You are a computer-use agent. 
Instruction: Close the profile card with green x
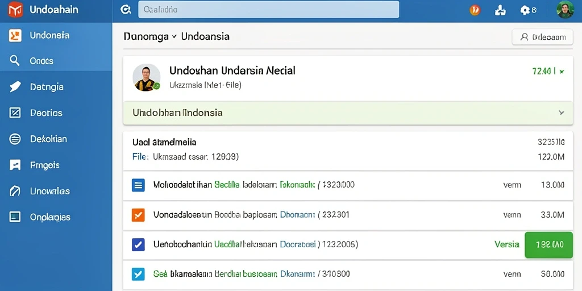[562, 71]
